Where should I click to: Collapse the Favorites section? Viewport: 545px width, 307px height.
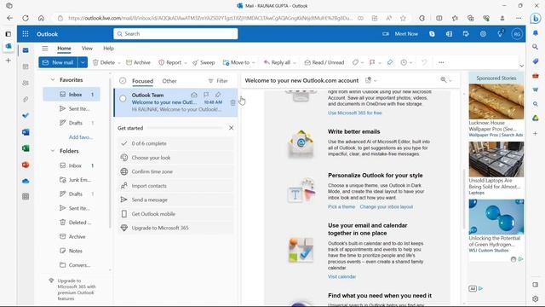pyautogui.click(x=53, y=79)
